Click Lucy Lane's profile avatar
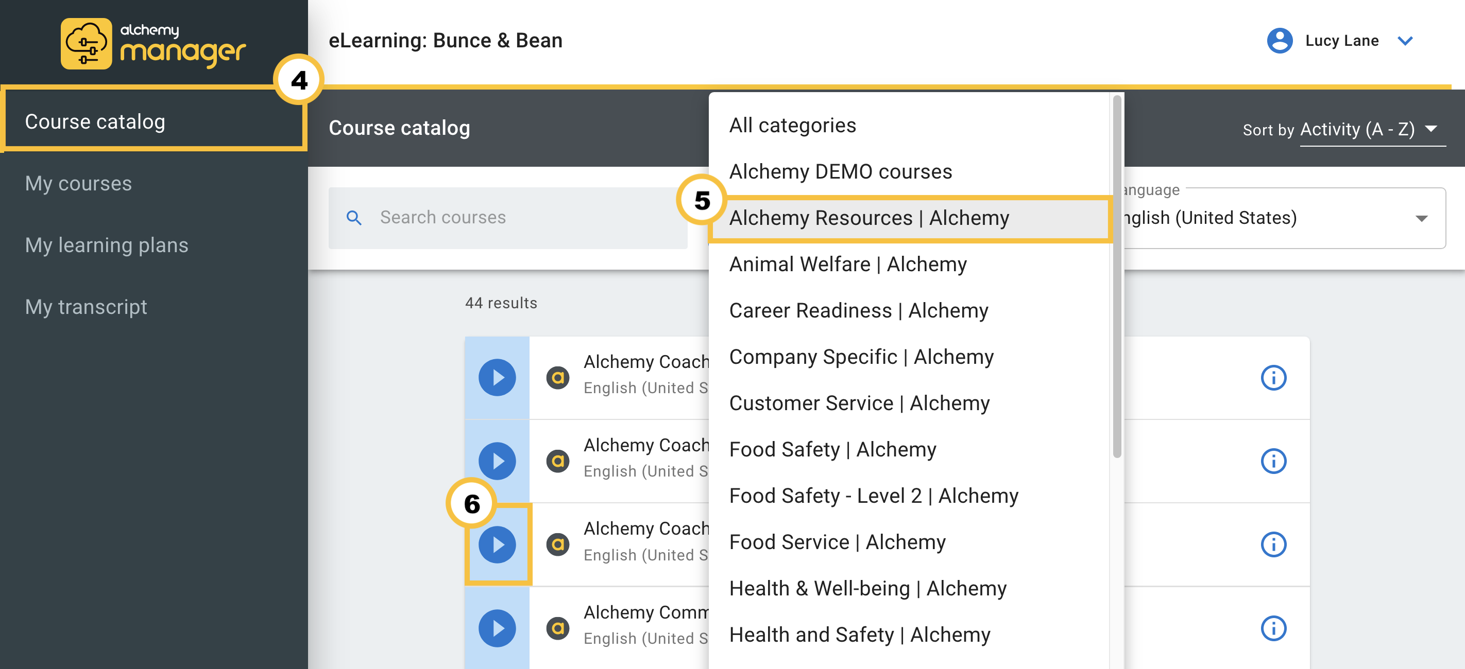Viewport: 1465px width, 669px height. tap(1279, 40)
